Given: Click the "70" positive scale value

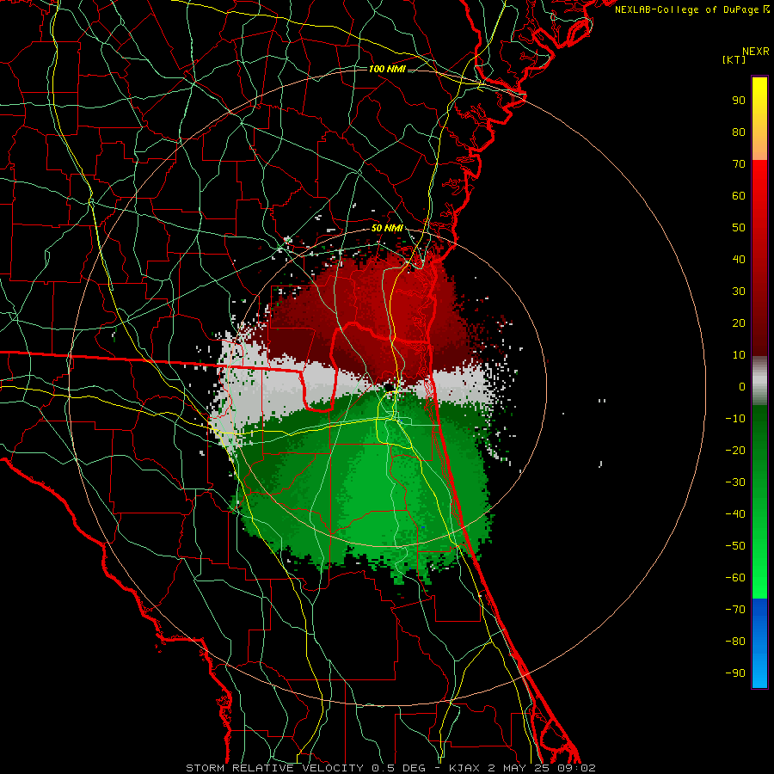Looking at the screenshot, I should (739, 164).
